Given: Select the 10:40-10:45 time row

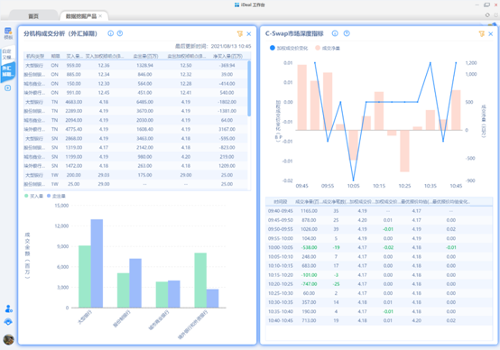Looking at the screenshot, I should click(x=379, y=320).
